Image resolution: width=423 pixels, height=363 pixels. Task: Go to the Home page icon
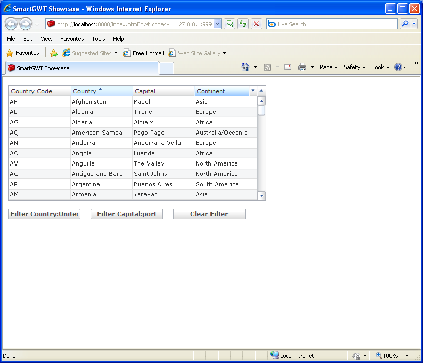246,67
